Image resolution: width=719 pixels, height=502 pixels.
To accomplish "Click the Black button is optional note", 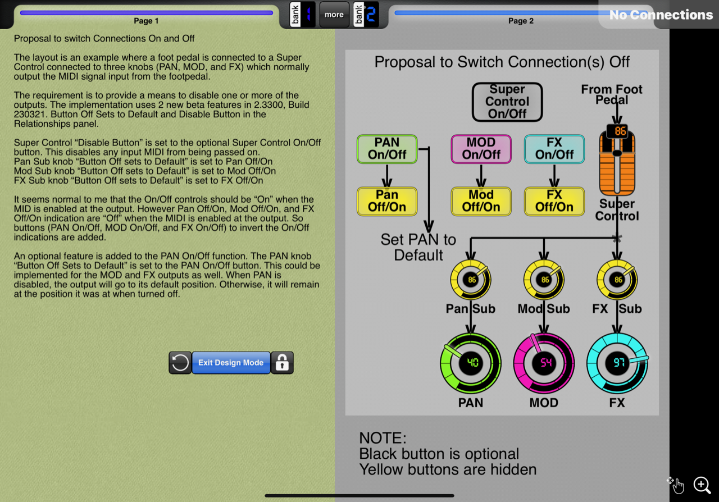I will tap(439, 454).
